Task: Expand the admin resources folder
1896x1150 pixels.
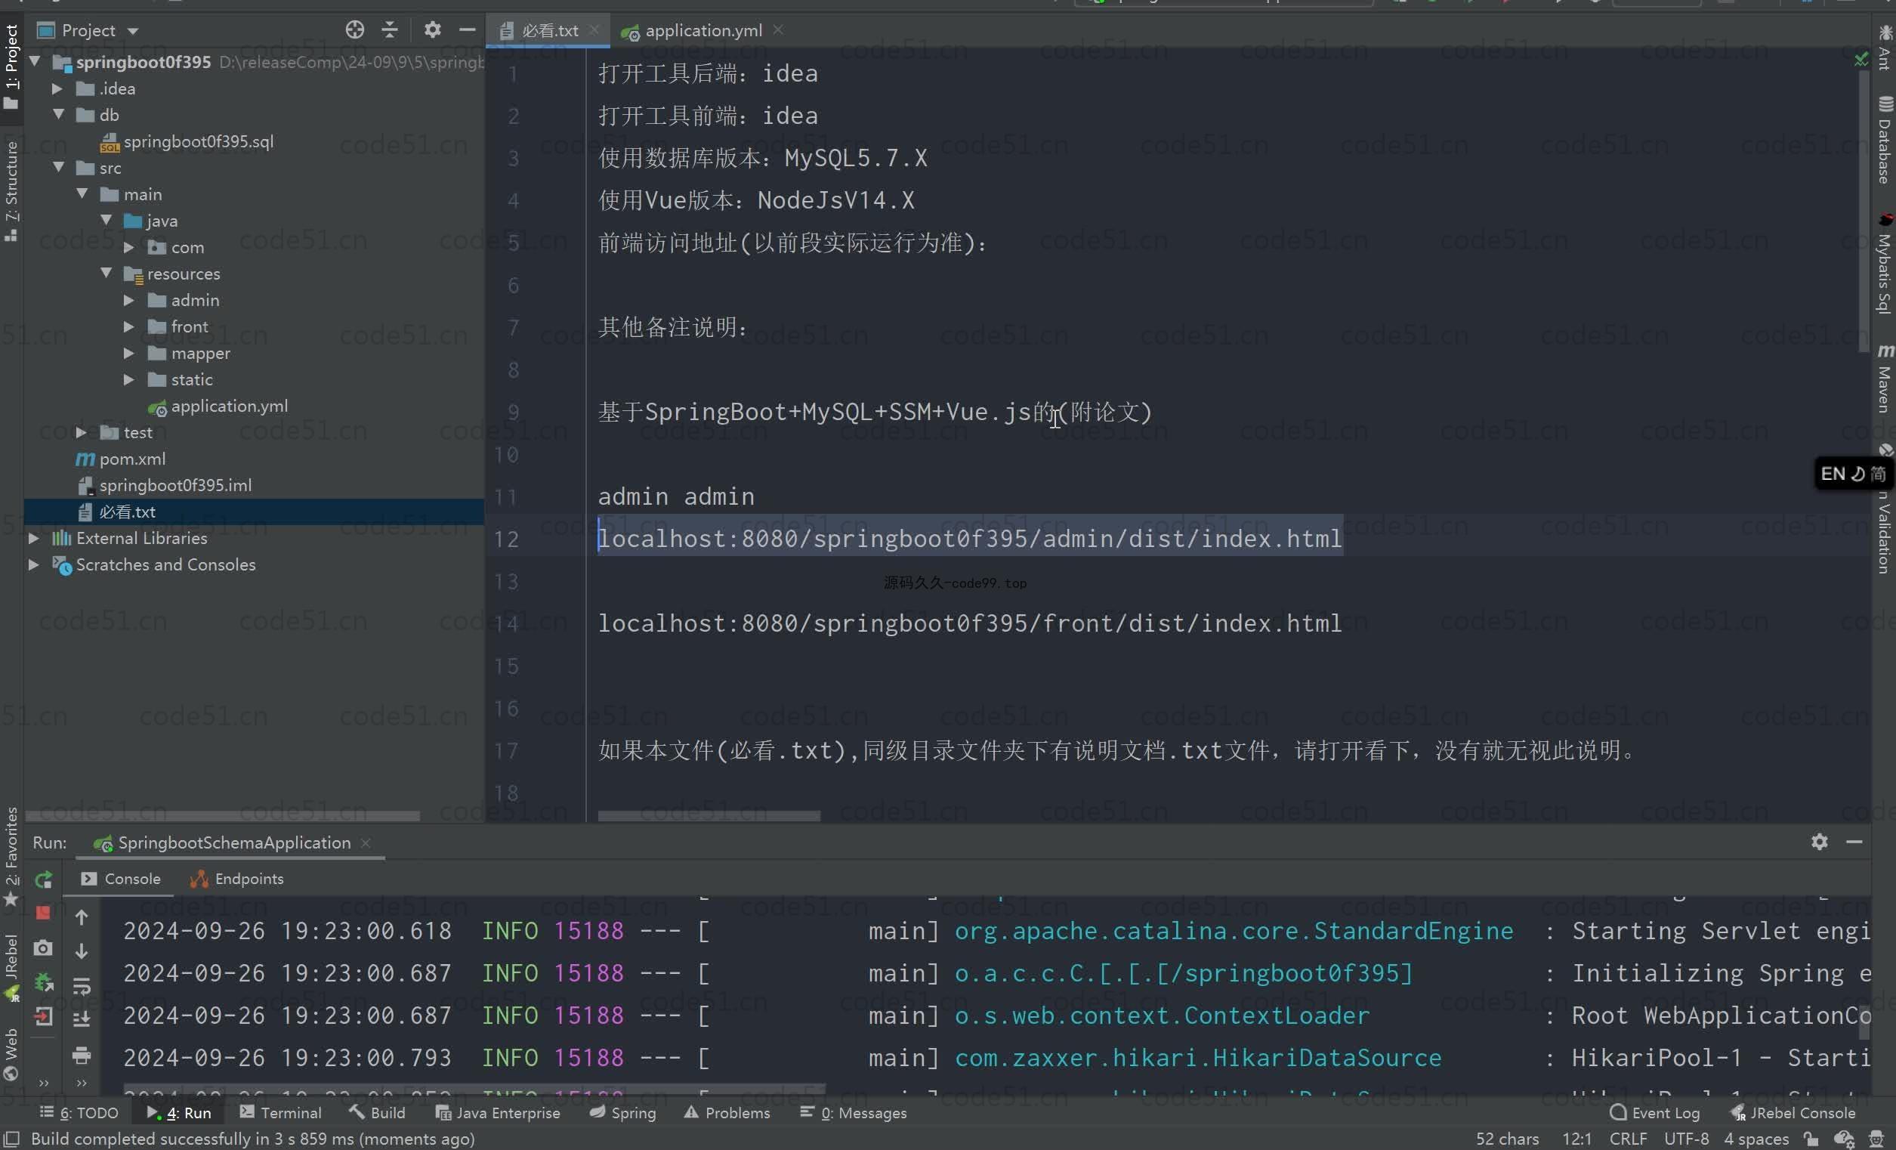Action: [x=129, y=300]
